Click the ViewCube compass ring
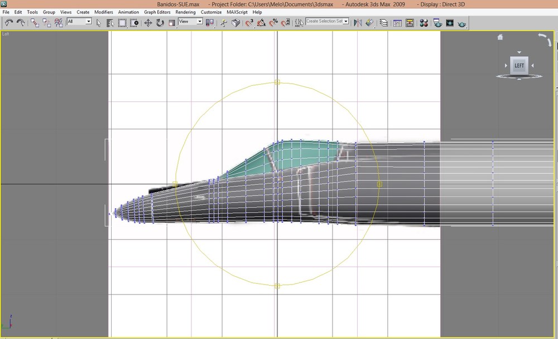 tap(519, 76)
